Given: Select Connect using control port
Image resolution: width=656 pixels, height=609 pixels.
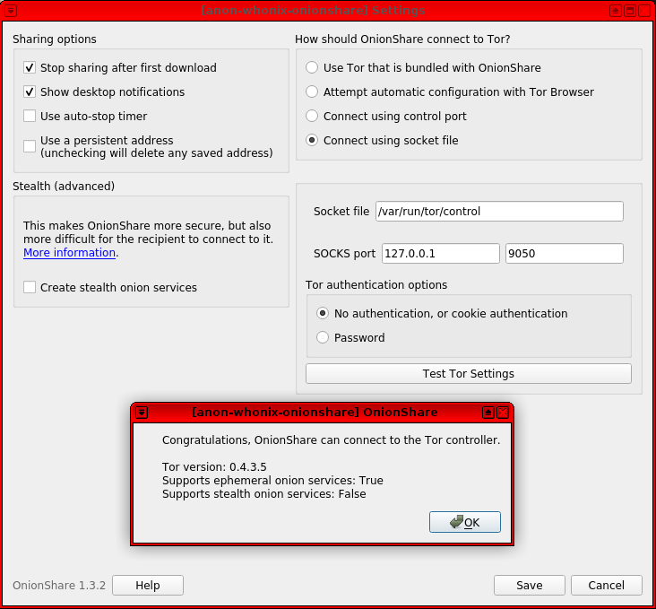Looking at the screenshot, I should (x=312, y=117).
